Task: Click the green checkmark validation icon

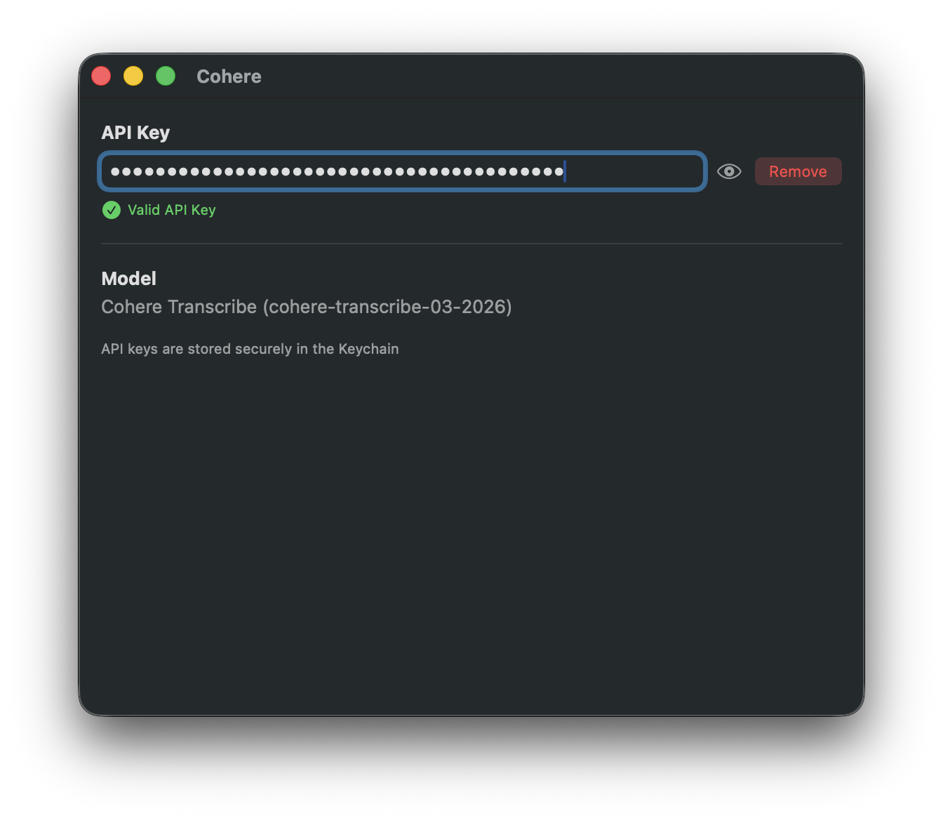Action: [x=112, y=210]
